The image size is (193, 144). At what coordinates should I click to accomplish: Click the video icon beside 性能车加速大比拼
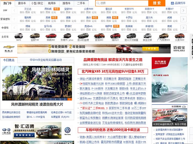[81, 84]
